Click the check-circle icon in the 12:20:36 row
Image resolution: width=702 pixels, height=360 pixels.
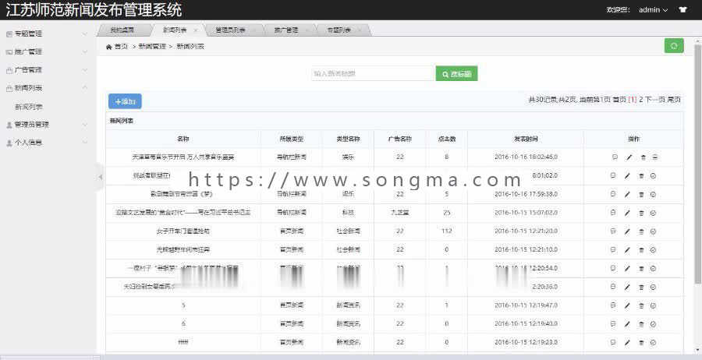coord(653,287)
